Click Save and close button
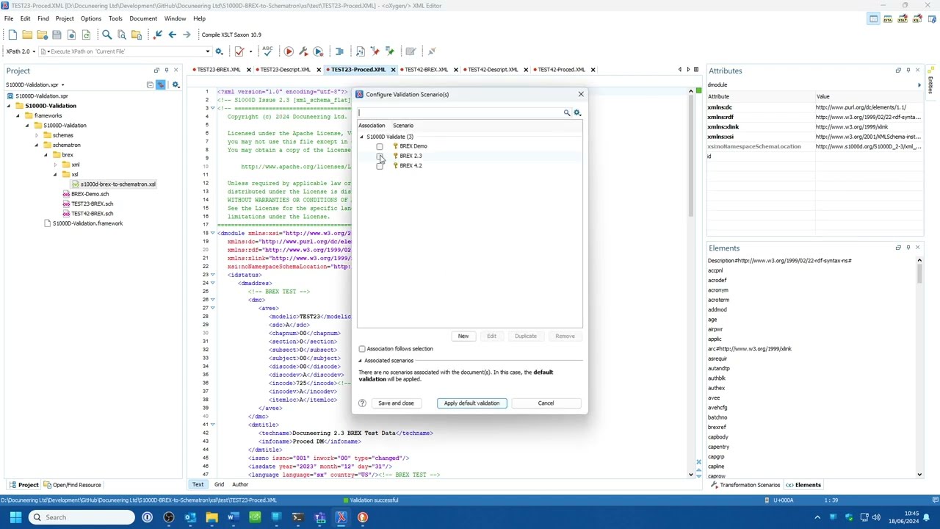This screenshot has height=529, width=940. click(396, 403)
